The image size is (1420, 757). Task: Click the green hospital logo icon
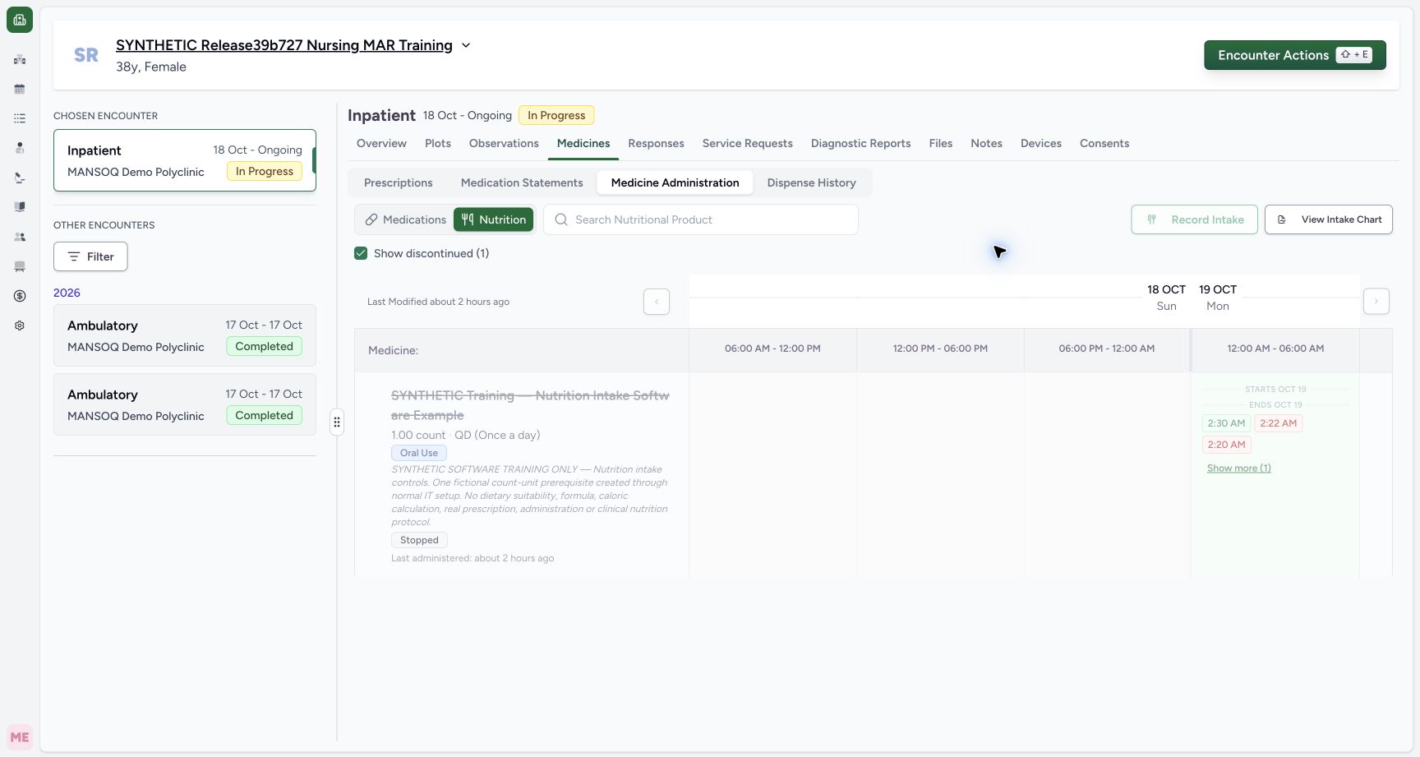(20, 20)
